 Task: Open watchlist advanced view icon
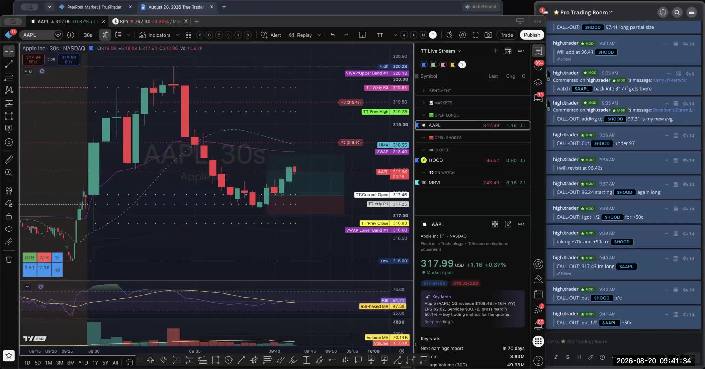508,51
